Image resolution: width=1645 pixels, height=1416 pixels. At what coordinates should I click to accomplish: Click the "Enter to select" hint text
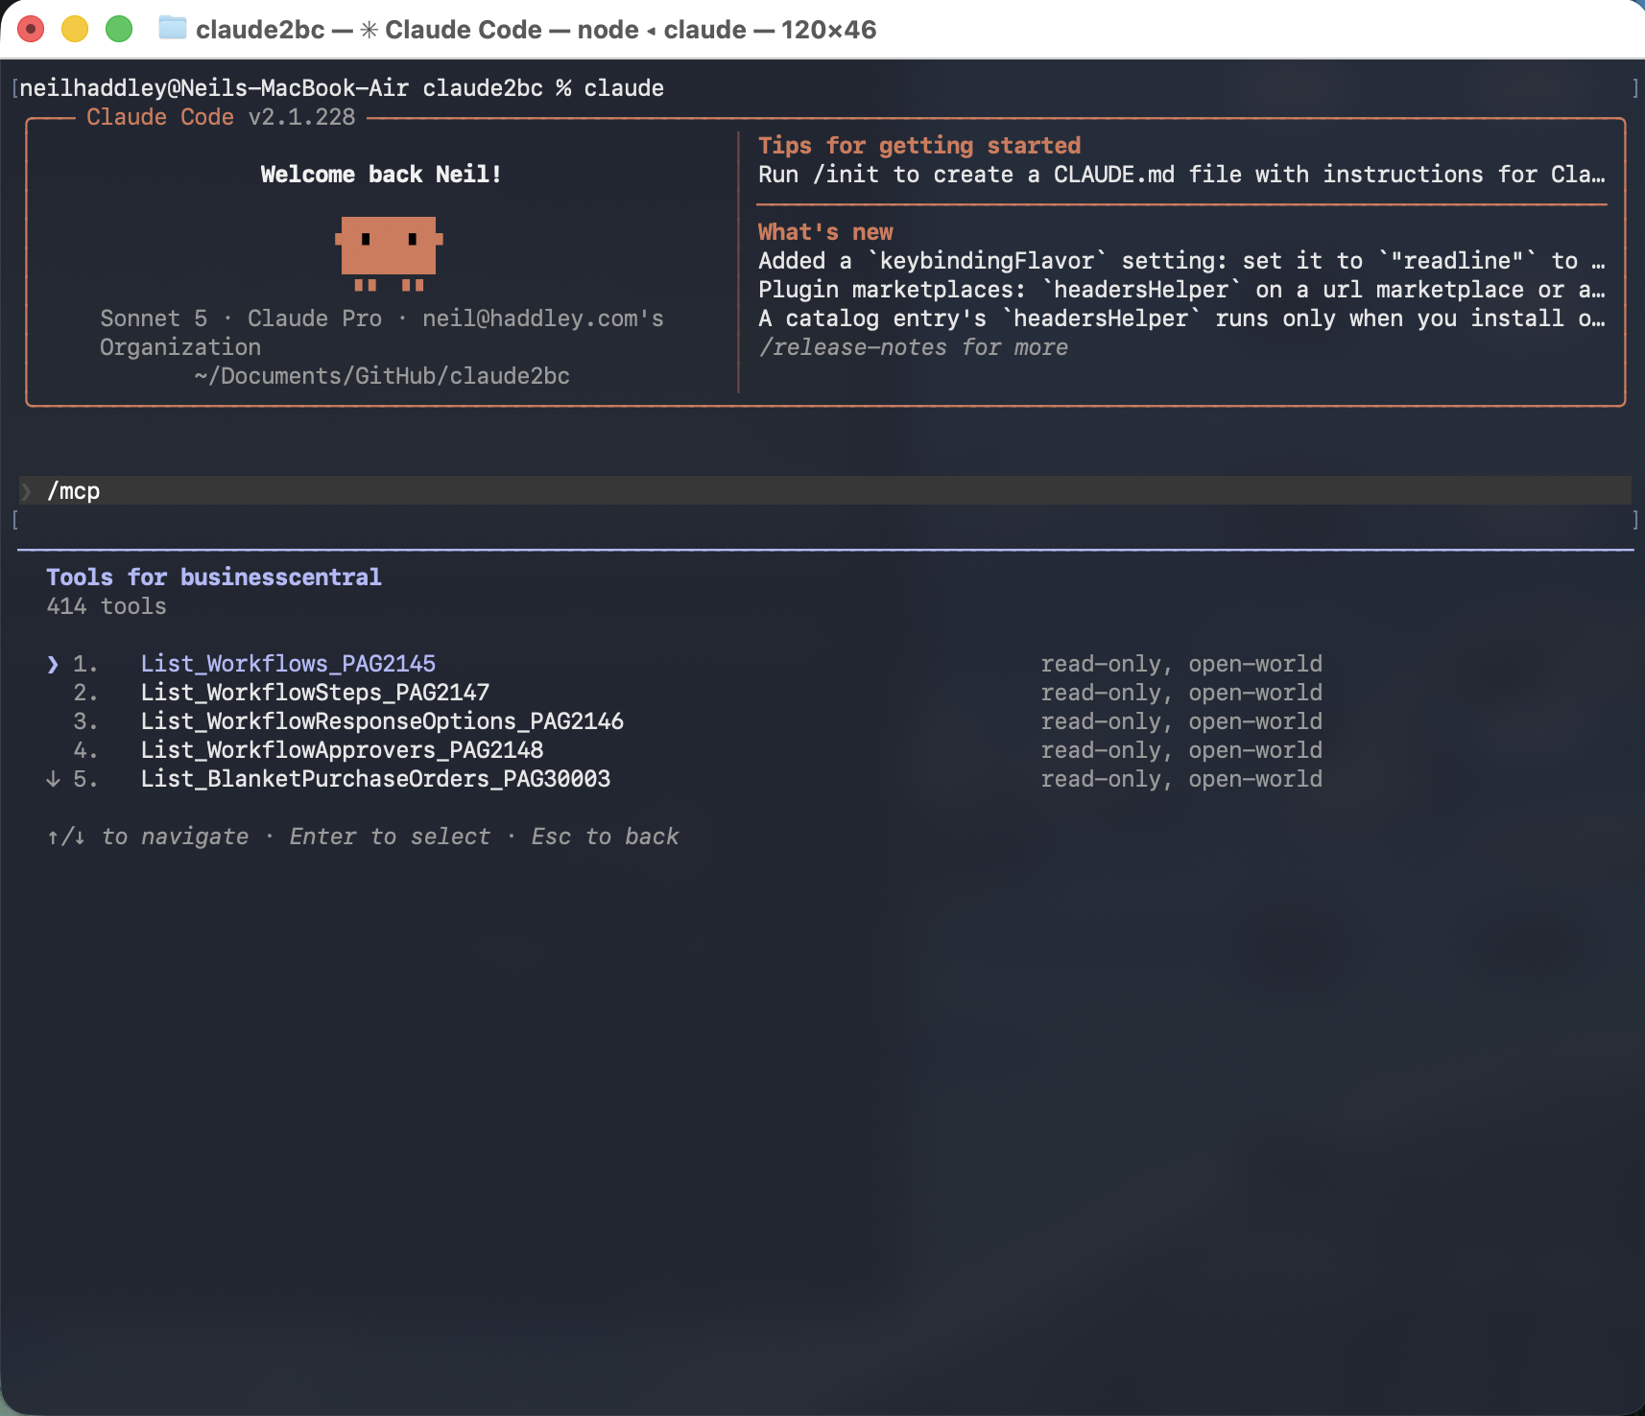click(390, 837)
